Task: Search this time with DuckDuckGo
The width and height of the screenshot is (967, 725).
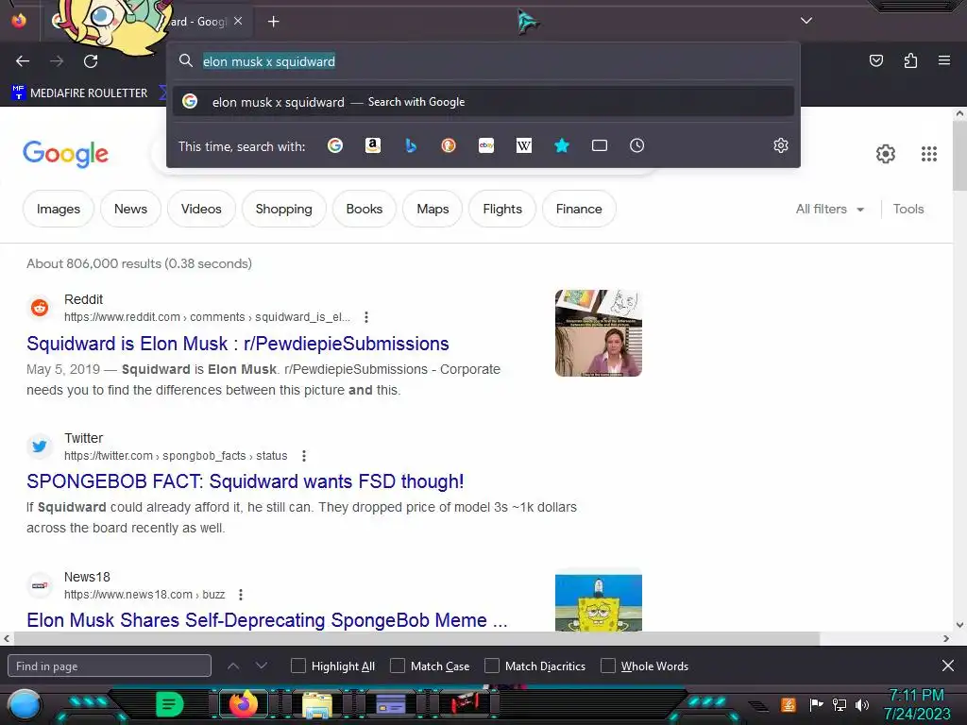Action: click(449, 145)
